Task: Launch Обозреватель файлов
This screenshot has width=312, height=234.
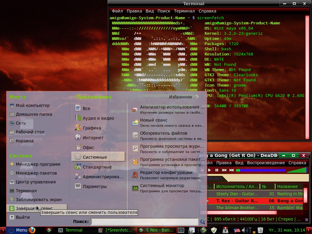Action: click(x=168, y=136)
